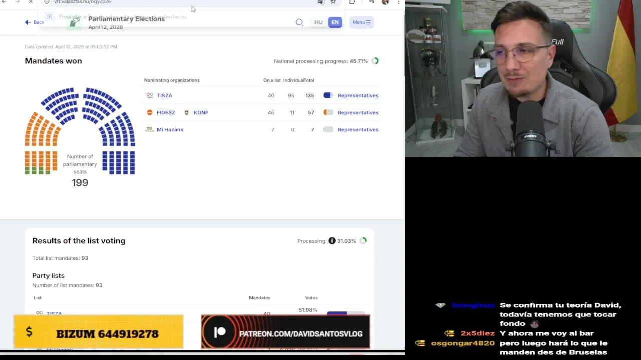Click chat username osgongar4820
This screenshot has height=360, width=641.
click(463, 343)
